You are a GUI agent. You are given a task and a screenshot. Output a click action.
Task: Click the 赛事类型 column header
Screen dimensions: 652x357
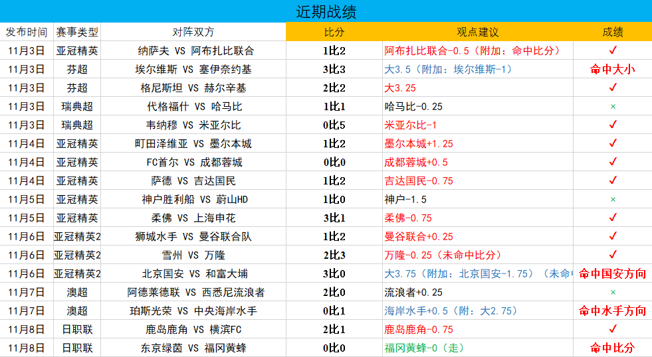point(77,32)
